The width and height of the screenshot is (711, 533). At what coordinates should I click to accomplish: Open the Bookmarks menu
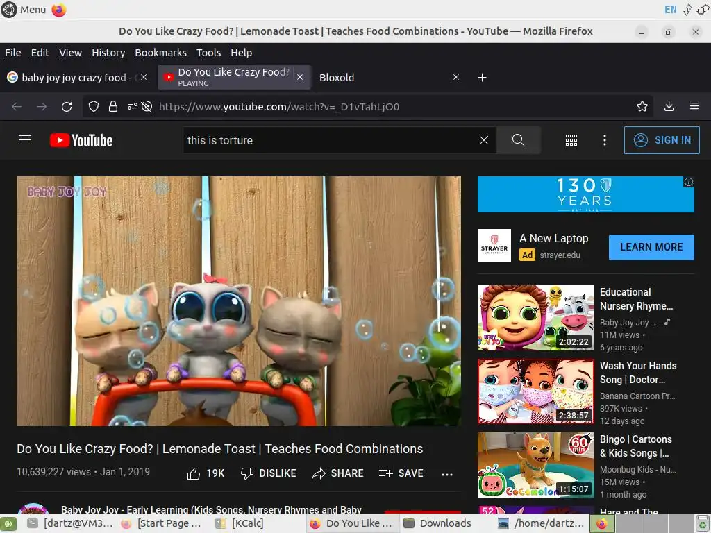coord(160,53)
